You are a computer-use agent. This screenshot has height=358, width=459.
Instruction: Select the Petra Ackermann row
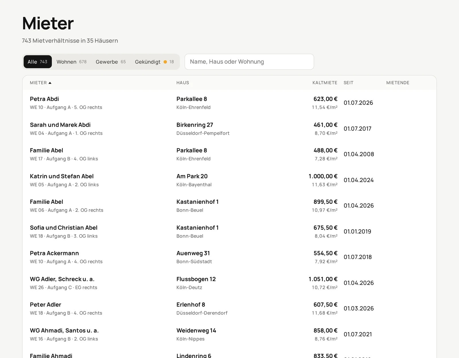[x=229, y=257]
